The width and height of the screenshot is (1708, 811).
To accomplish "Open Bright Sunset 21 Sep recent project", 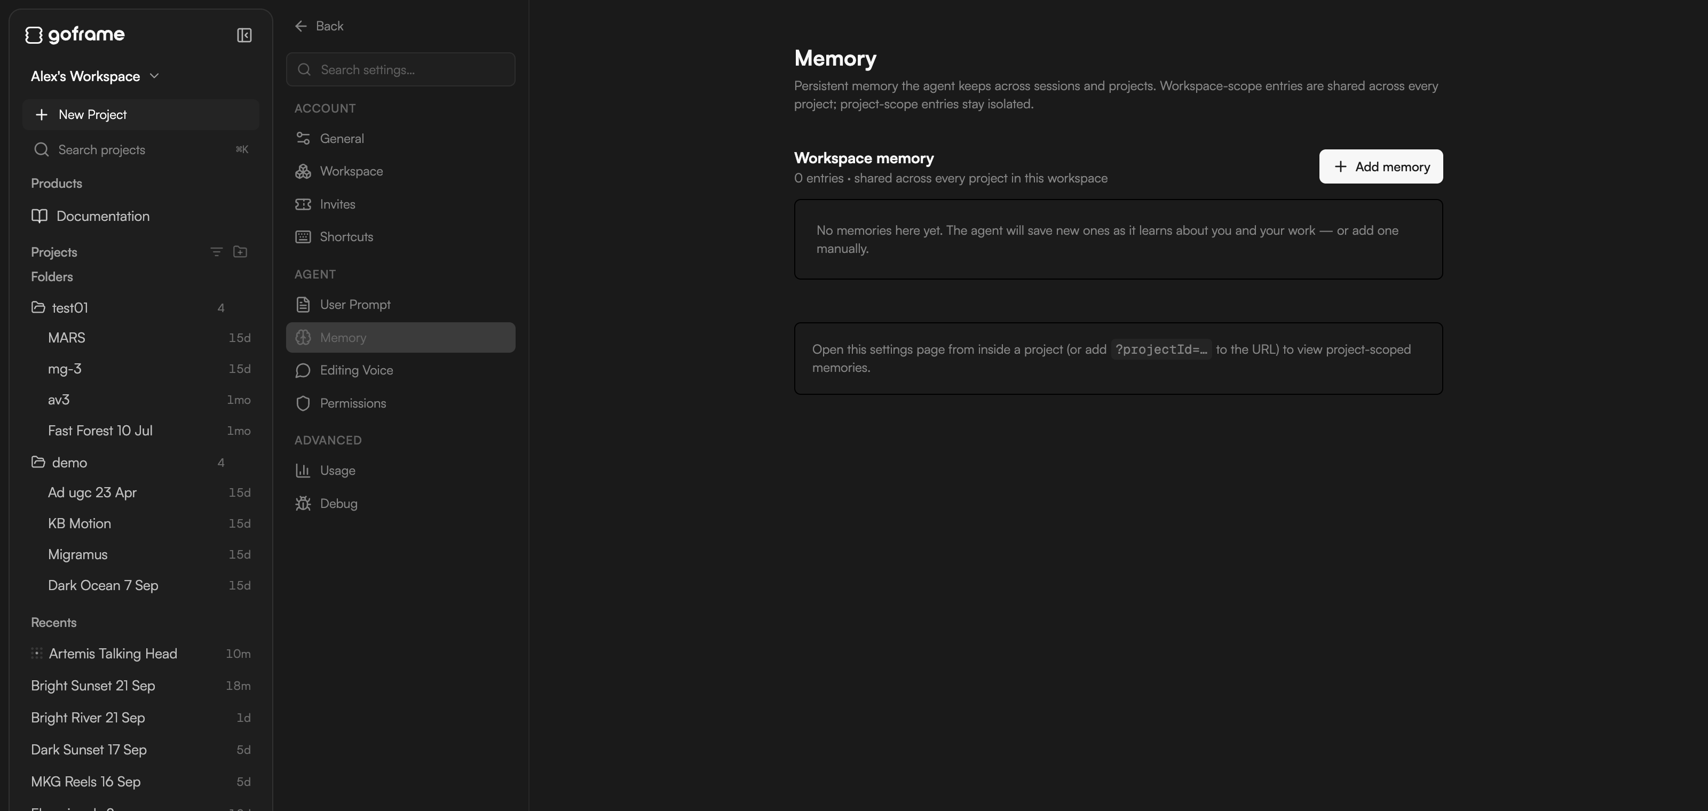I will [140, 686].
